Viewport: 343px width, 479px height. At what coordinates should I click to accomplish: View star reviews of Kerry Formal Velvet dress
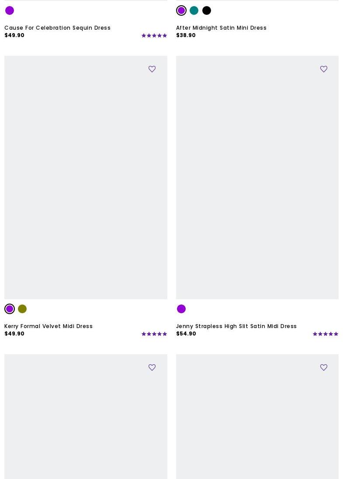(x=154, y=334)
